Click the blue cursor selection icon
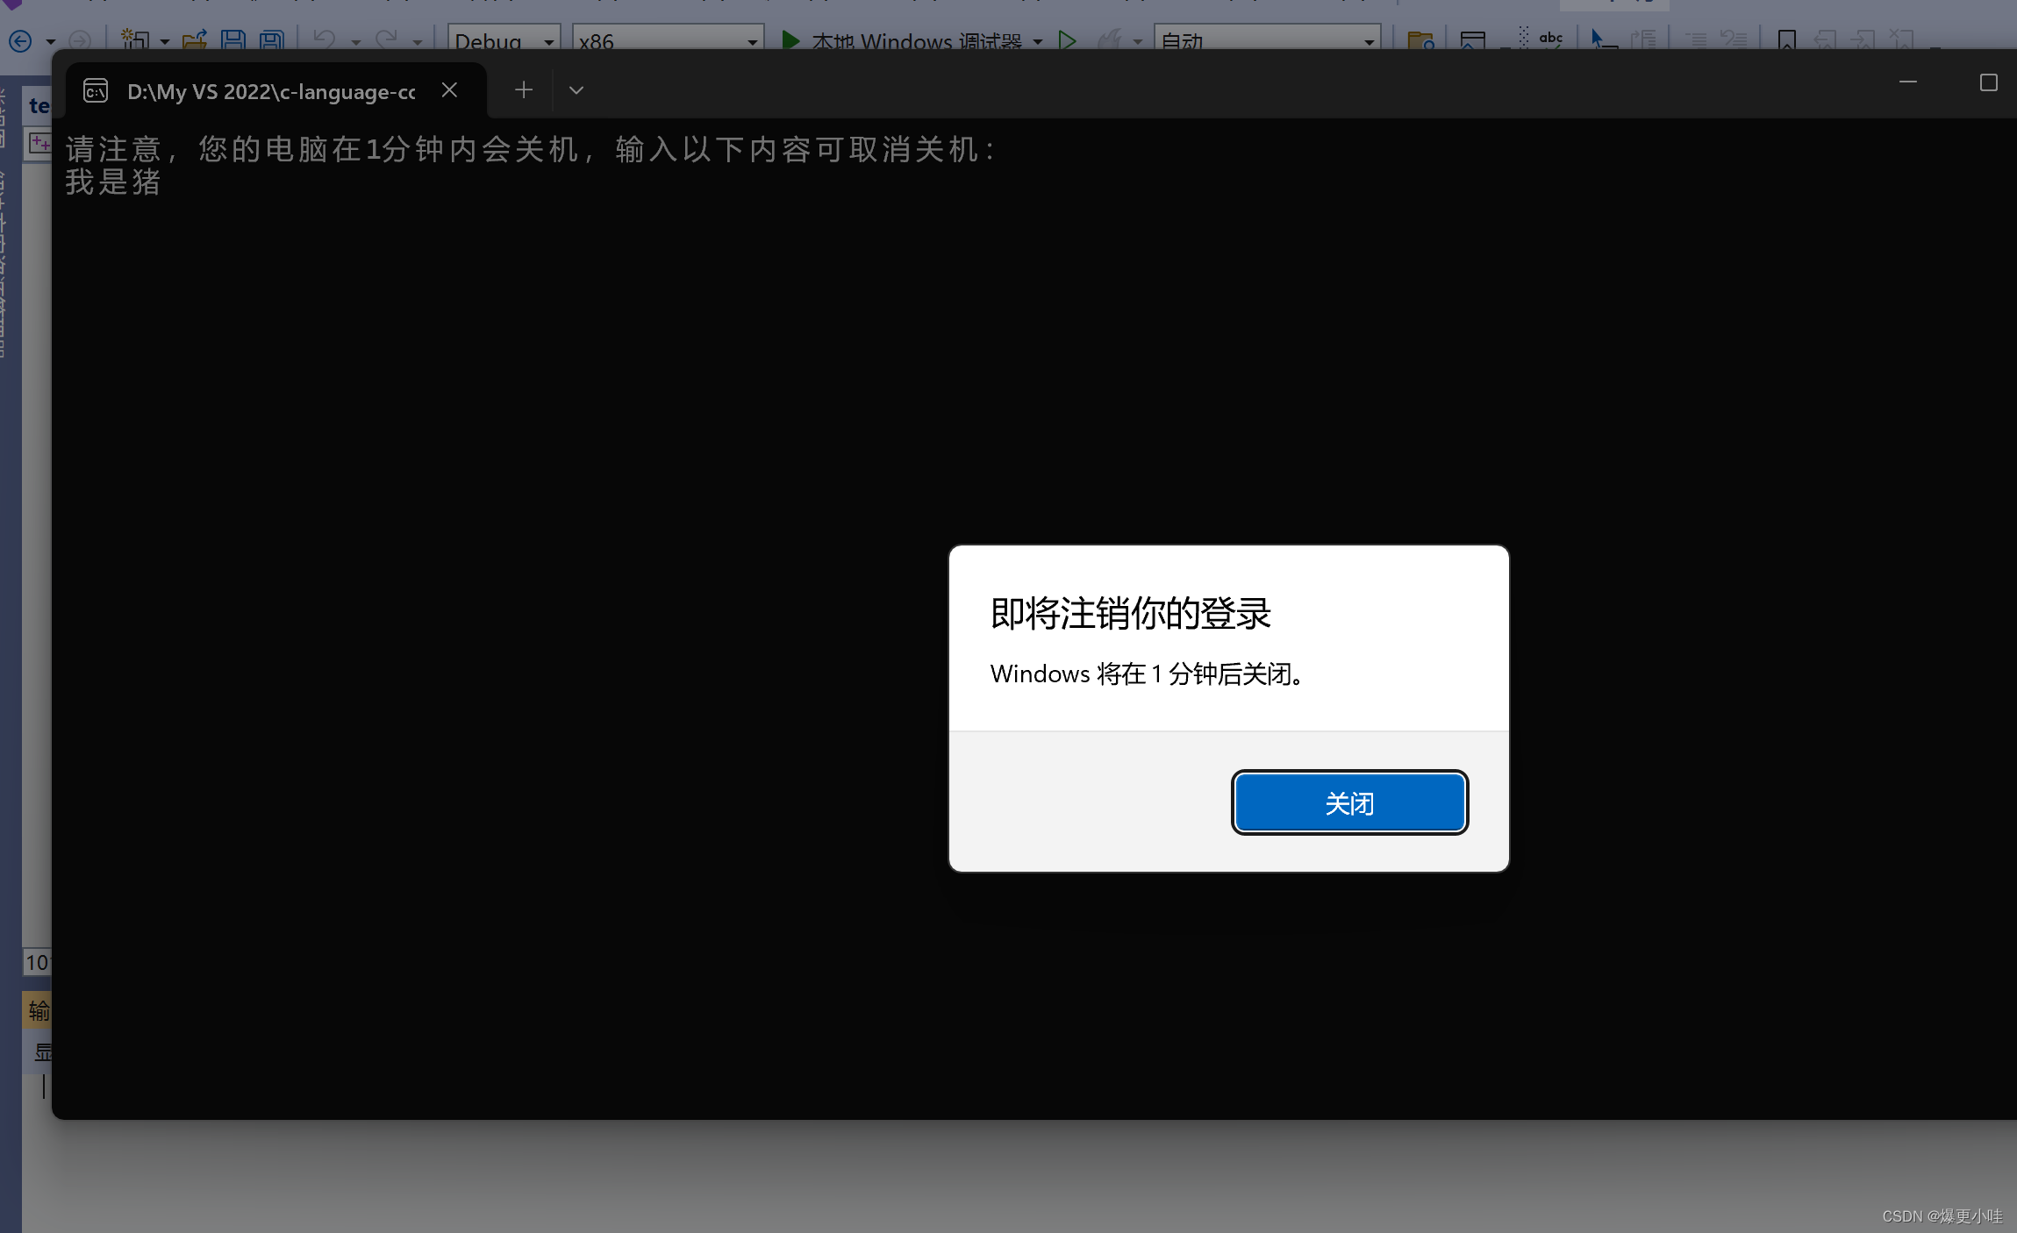 (1603, 39)
